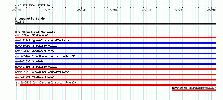
Task: Open the esv3605407 (1000GenomesConsortiumPhase3) label
Action: coord(45,56)
